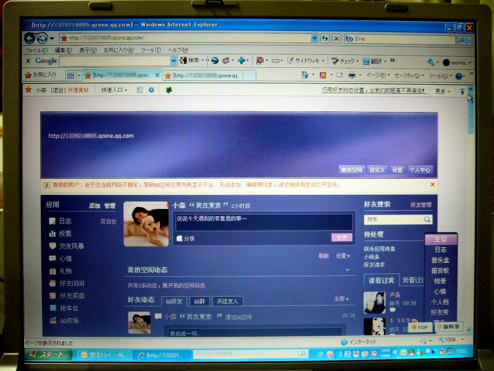The width and height of the screenshot is (494, 371).
Task: Click the home icon in the IE command bar
Action: tap(304, 75)
